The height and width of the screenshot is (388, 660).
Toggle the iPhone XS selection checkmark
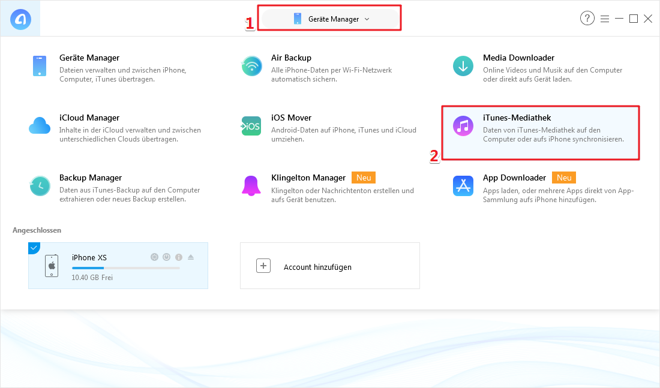click(33, 248)
